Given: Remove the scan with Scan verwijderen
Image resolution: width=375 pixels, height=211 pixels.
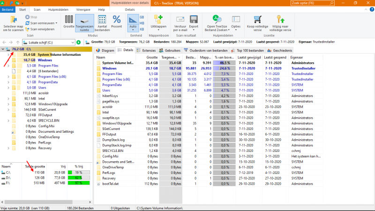Looking at the screenshot, I should pos(40,29).
